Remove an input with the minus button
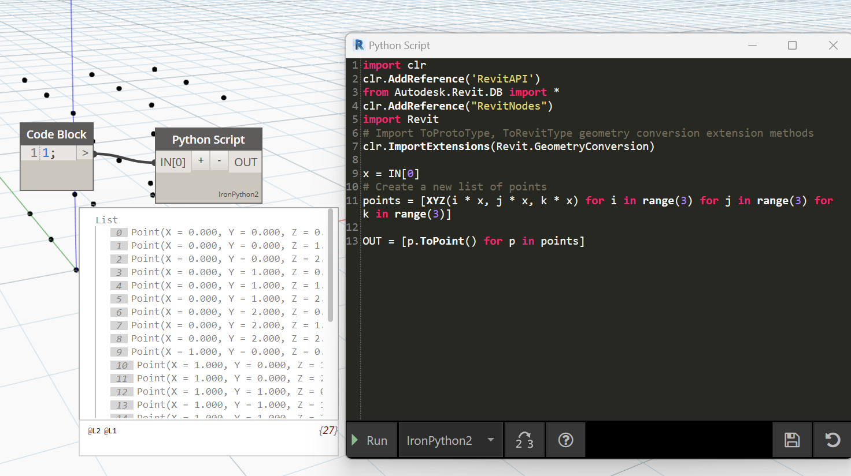The image size is (851, 476). coord(219,161)
